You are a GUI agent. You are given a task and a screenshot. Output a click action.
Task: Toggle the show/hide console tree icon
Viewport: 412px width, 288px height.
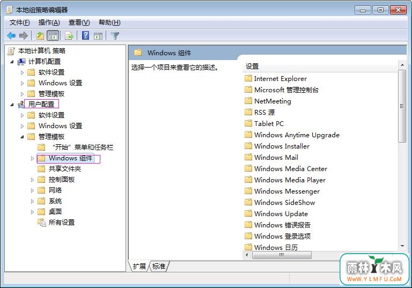pyautogui.click(x=53, y=35)
